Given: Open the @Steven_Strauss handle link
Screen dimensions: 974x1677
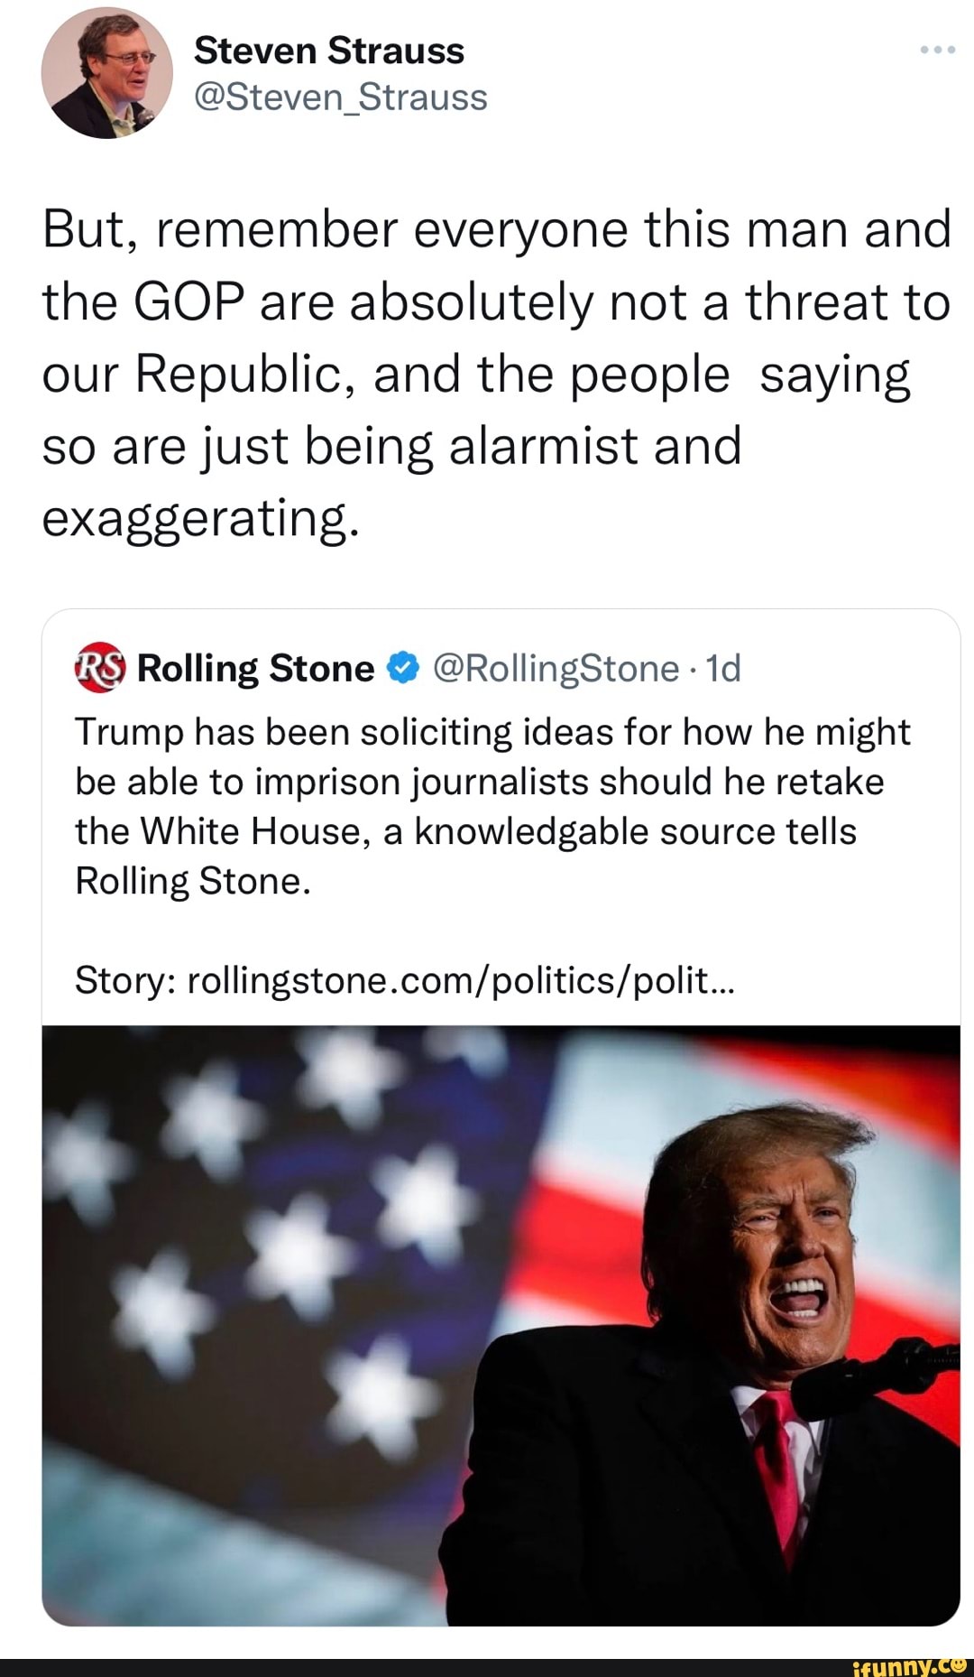Looking at the screenshot, I should coord(340,97).
